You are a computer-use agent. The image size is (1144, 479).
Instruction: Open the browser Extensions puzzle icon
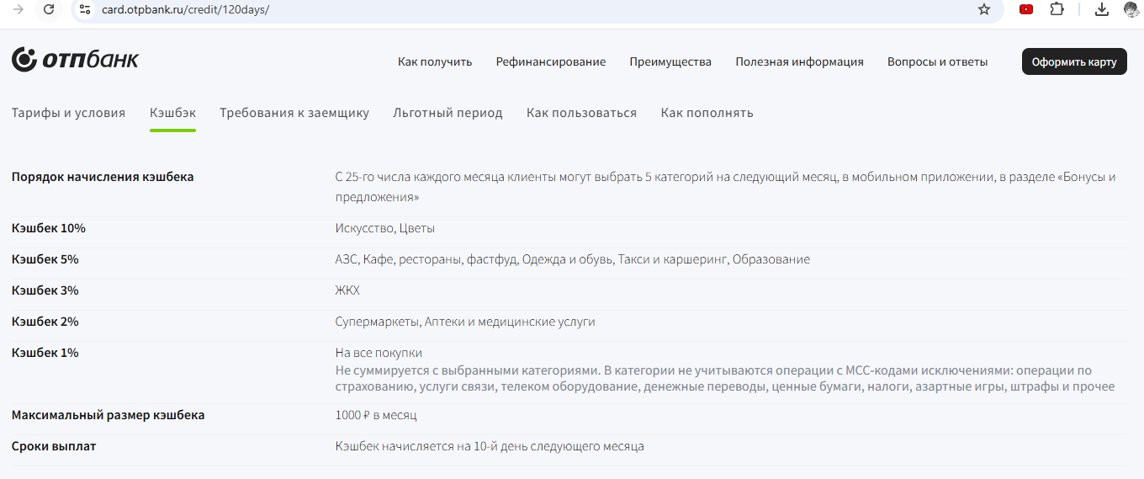tap(1057, 9)
